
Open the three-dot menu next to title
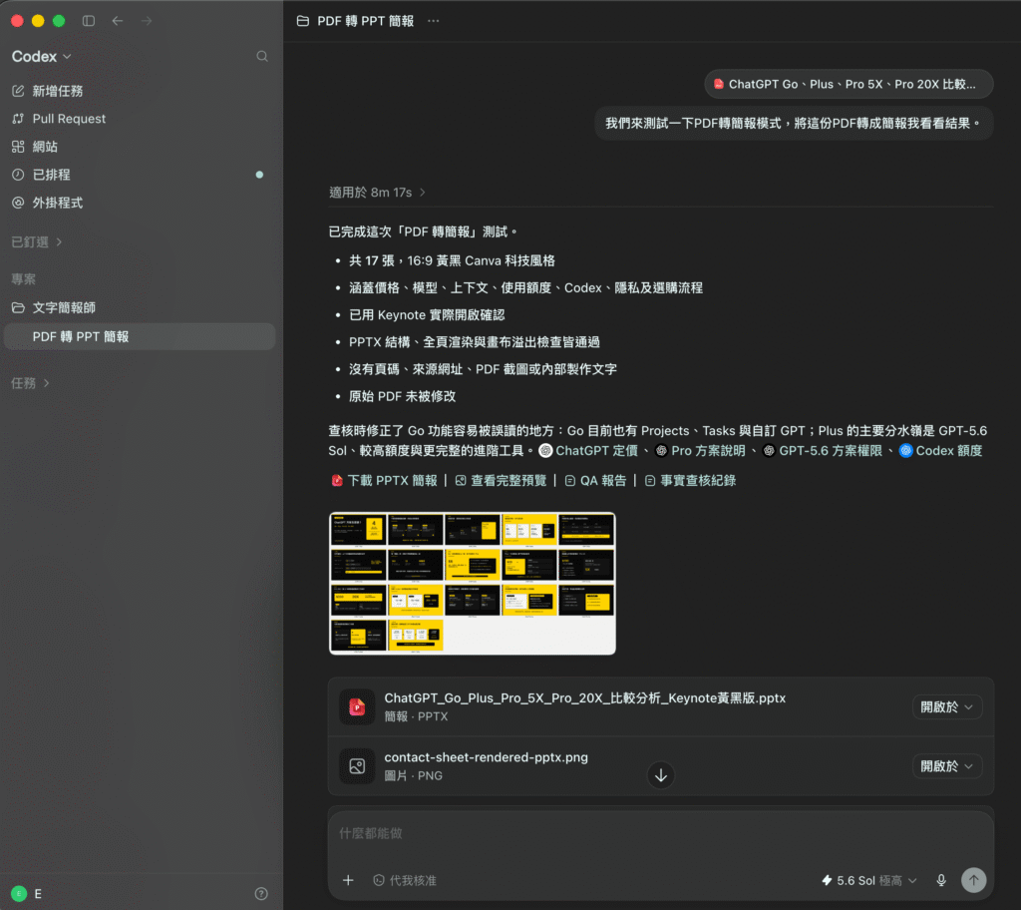(x=433, y=21)
